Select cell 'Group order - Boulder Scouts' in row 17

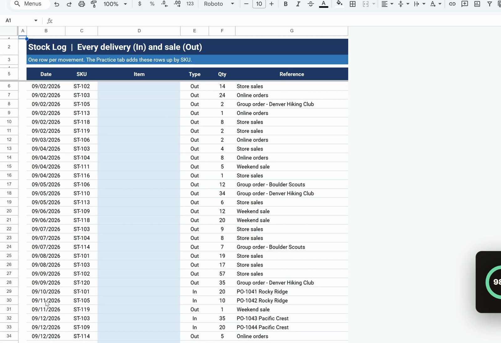click(292, 185)
